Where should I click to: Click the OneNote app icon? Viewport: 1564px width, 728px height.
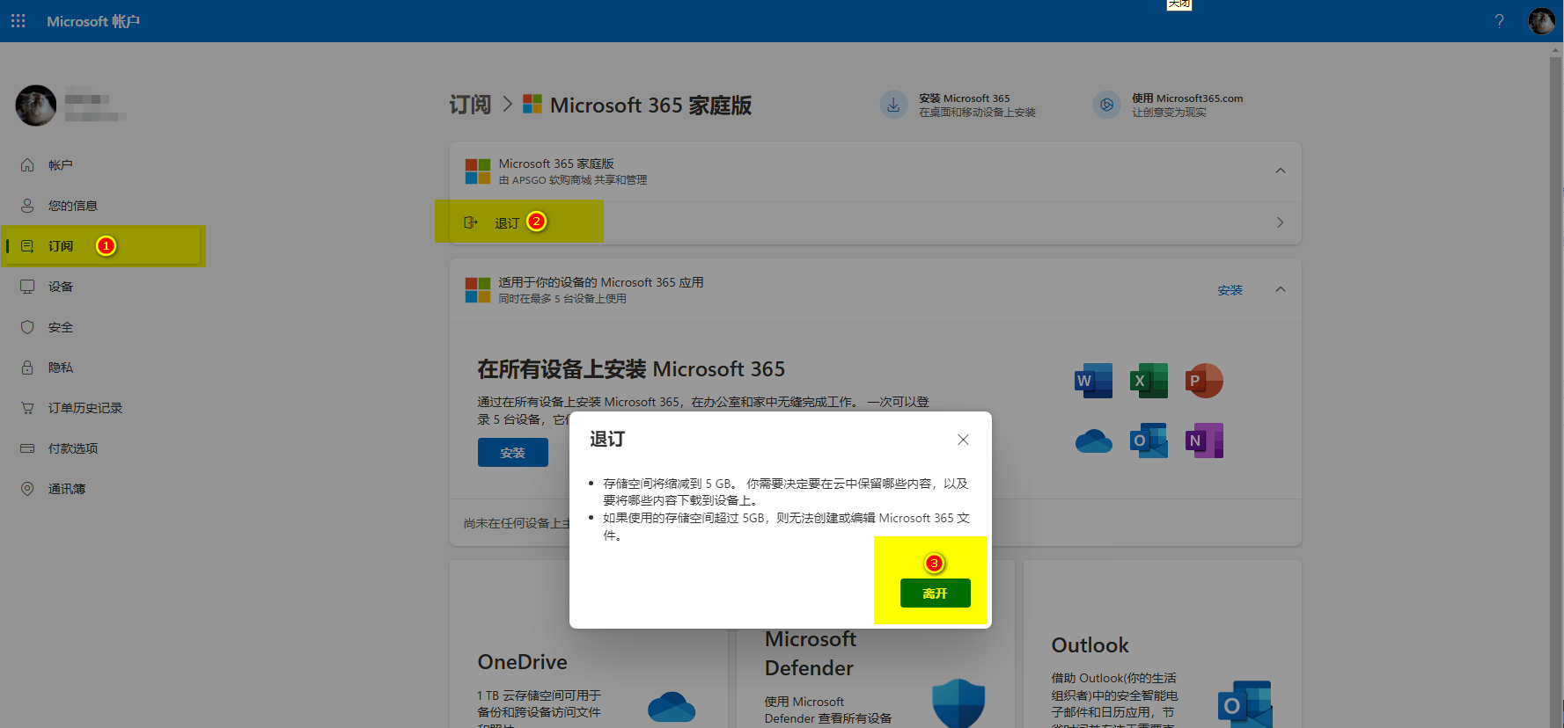pyautogui.click(x=1204, y=440)
